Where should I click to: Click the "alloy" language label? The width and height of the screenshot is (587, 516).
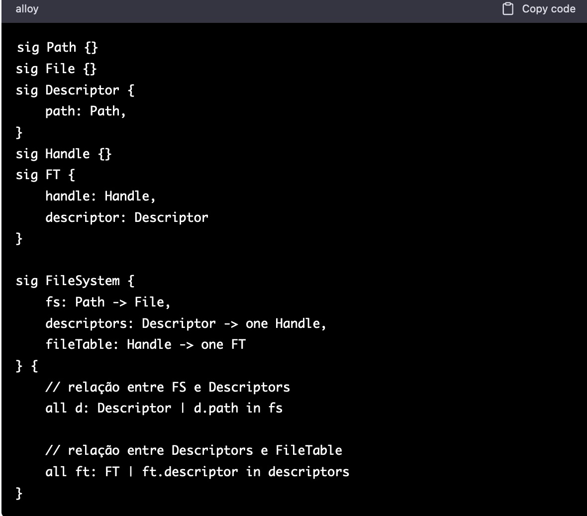tap(27, 9)
